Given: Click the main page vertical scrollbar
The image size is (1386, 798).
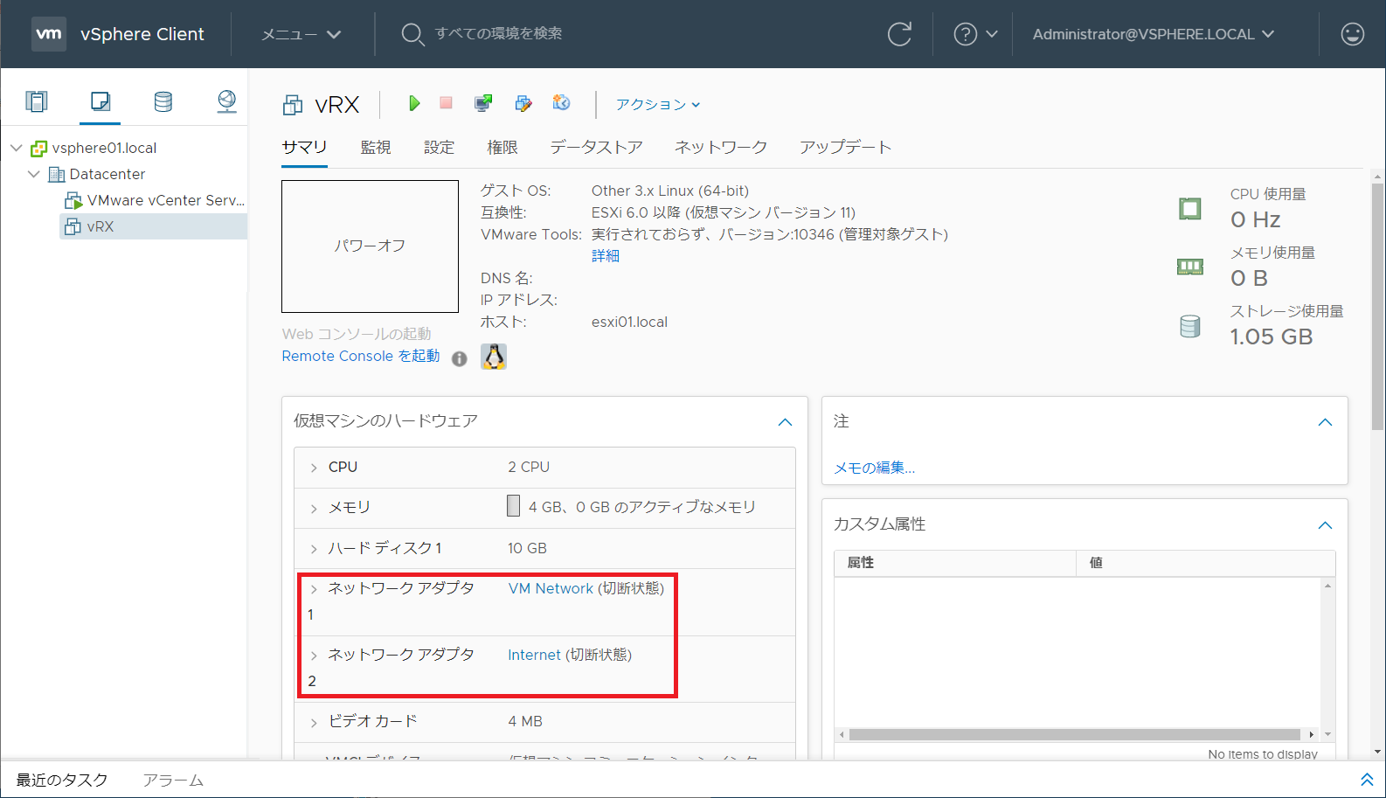Looking at the screenshot, I should tap(1377, 306).
